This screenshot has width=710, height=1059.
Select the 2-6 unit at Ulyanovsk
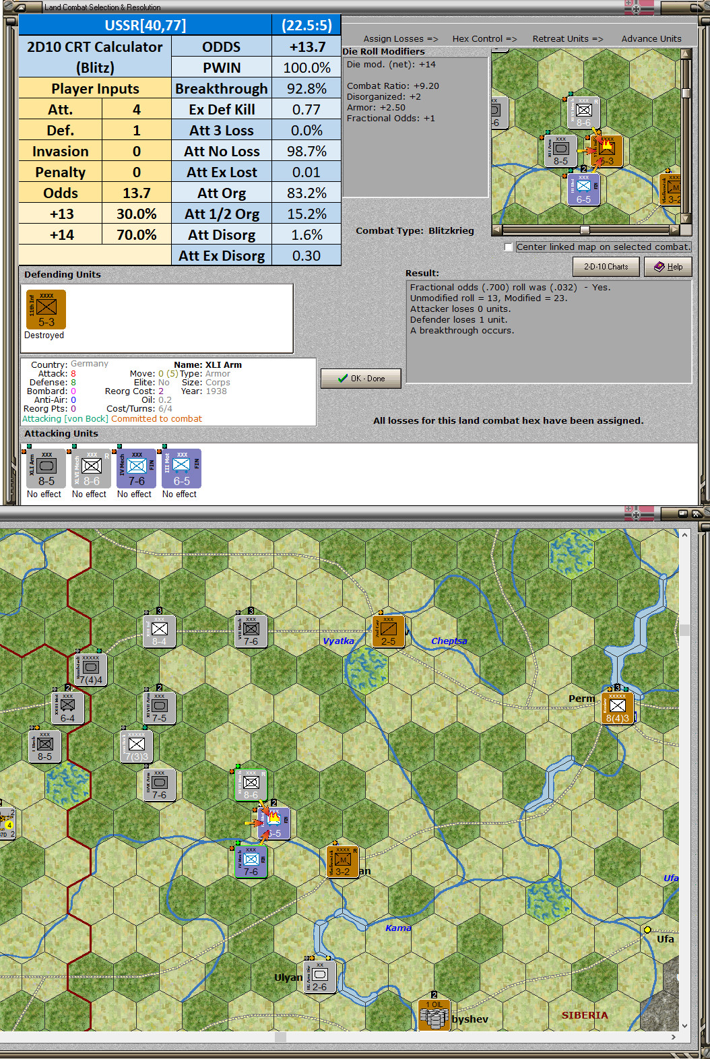click(x=320, y=977)
